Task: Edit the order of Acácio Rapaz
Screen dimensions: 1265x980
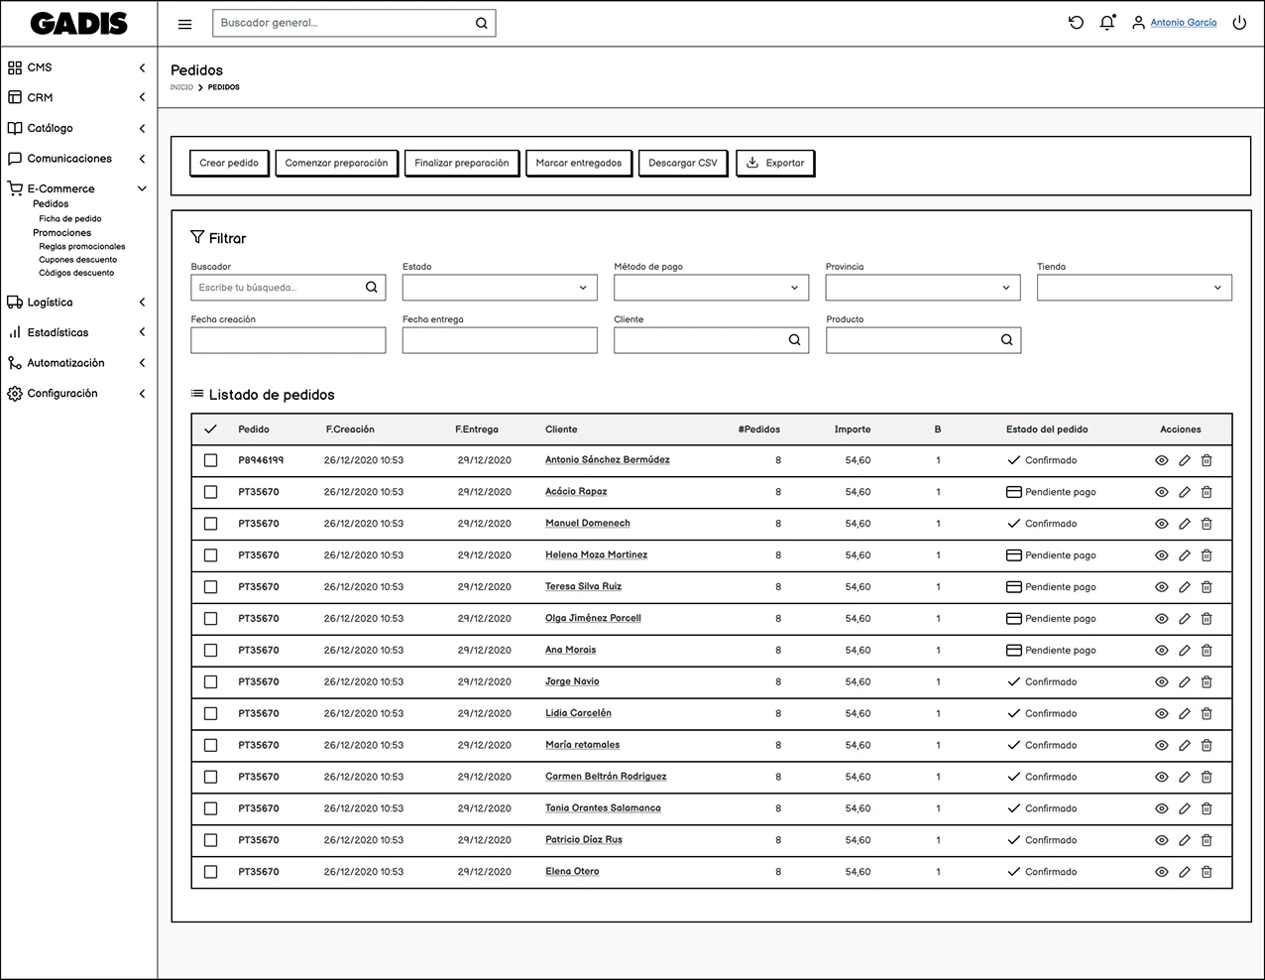Action: [x=1184, y=492]
